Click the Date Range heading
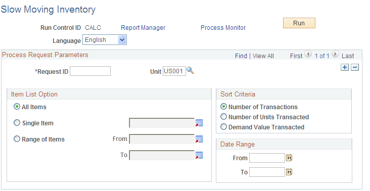The width and height of the screenshot is (370, 191). pos(238,144)
